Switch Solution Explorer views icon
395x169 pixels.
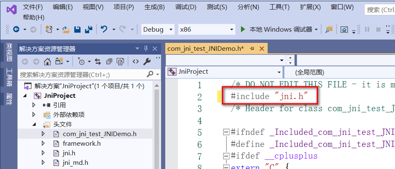click(60, 61)
